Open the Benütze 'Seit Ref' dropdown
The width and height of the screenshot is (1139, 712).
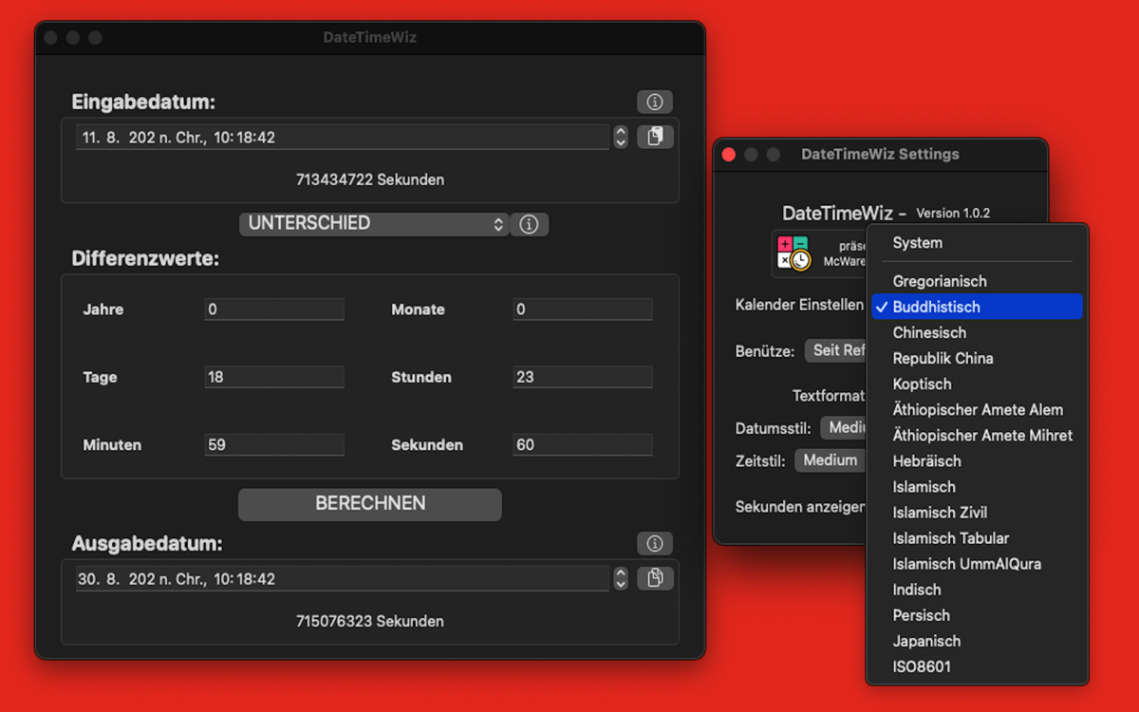pyautogui.click(x=836, y=350)
